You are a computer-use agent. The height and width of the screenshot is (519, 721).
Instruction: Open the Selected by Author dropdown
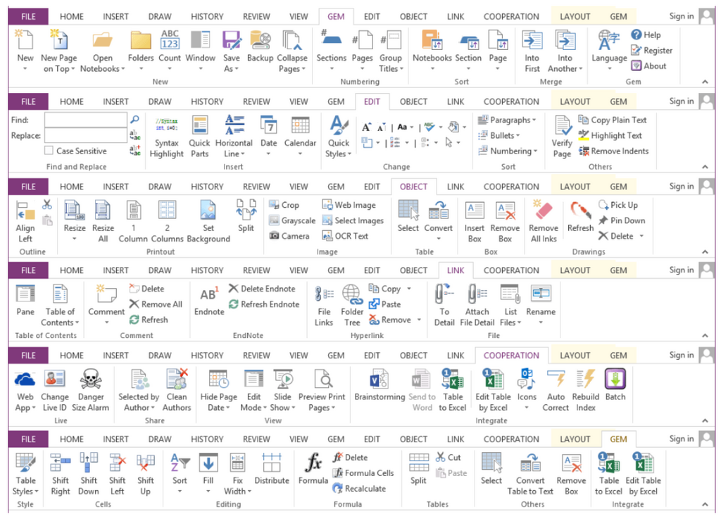(x=153, y=408)
